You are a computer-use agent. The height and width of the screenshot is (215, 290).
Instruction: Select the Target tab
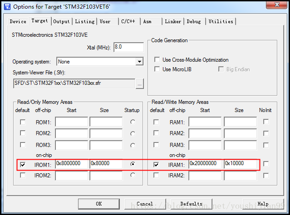point(39,21)
